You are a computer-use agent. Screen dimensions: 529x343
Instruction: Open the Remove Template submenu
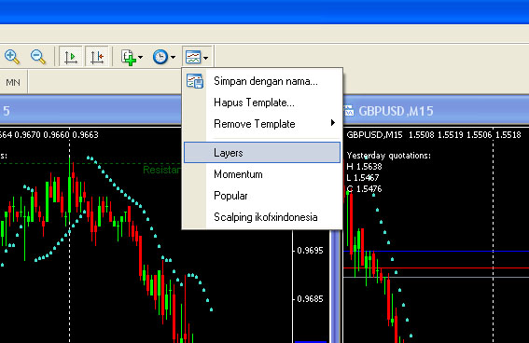(x=262, y=124)
